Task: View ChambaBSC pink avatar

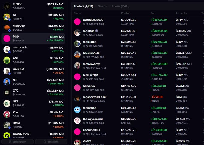Action: point(77,132)
